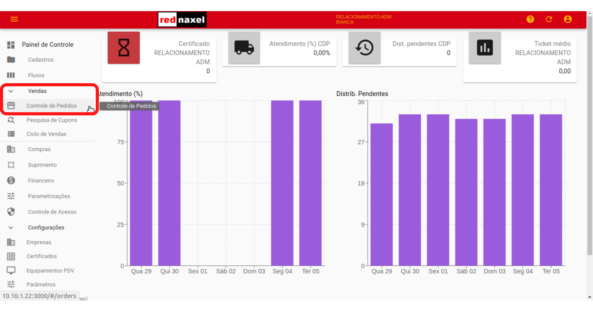Click the Controle de Acesso shield icon

[11, 212]
